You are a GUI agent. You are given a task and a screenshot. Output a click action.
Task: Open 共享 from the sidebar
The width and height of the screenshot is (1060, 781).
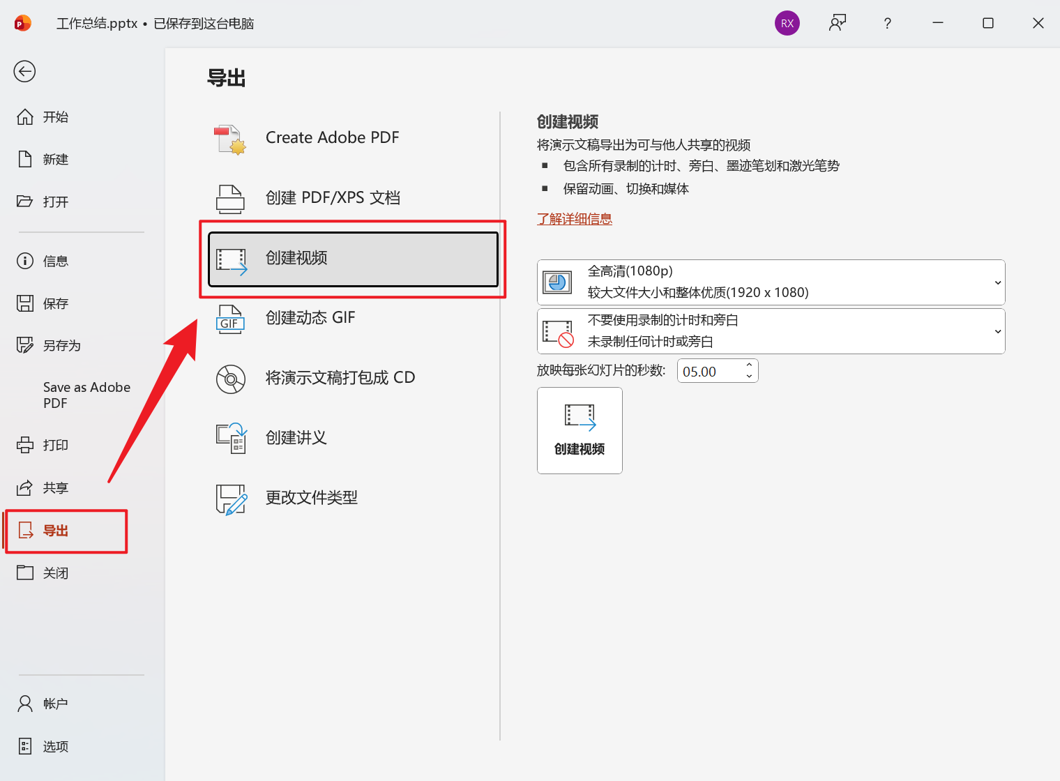(x=56, y=487)
